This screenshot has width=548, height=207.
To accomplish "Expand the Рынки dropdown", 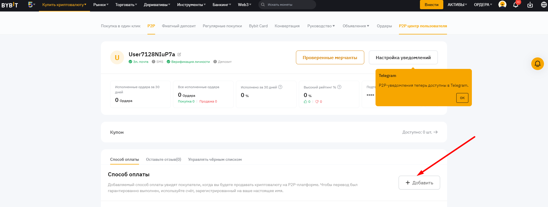I will (x=101, y=5).
